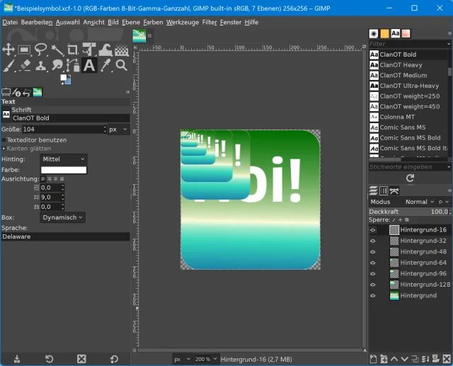Open the Werkzeuge menu
The height and width of the screenshot is (366, 453).
[x=183, y=22]
